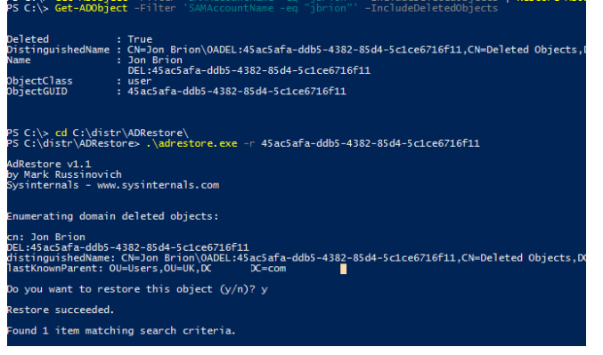Click the 'Restore succeeded.' message line

coord(61,310)
